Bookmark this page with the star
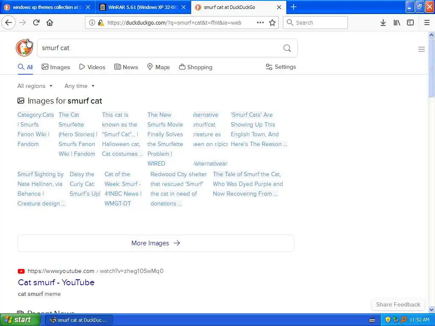The height and width of the screenshot is (326, 435). [272, 22]
